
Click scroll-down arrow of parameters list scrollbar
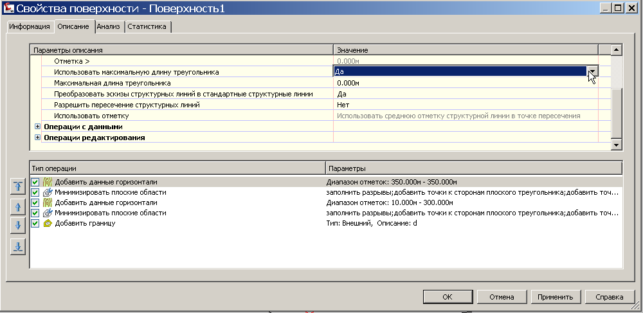pyautogui.click(x=616, y=145)
